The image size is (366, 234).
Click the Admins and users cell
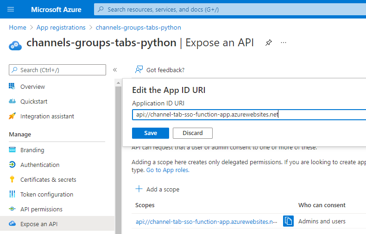(322, 221)
